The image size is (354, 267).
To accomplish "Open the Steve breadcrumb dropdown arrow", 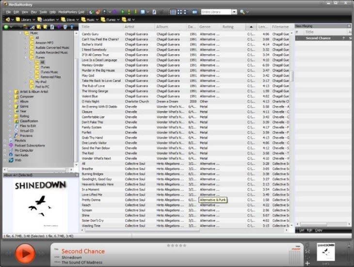I will (78, 20).
